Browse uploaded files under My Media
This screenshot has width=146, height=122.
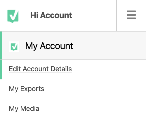click(x=24, y=109)
